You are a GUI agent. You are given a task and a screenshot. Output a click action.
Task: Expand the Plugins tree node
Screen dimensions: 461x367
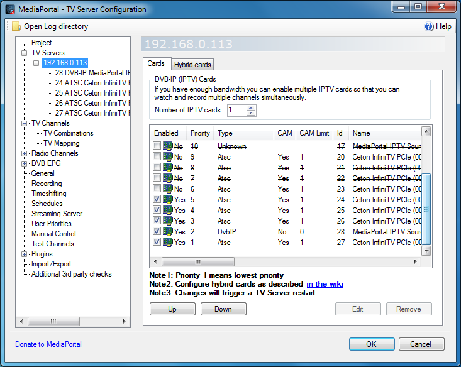25,254
